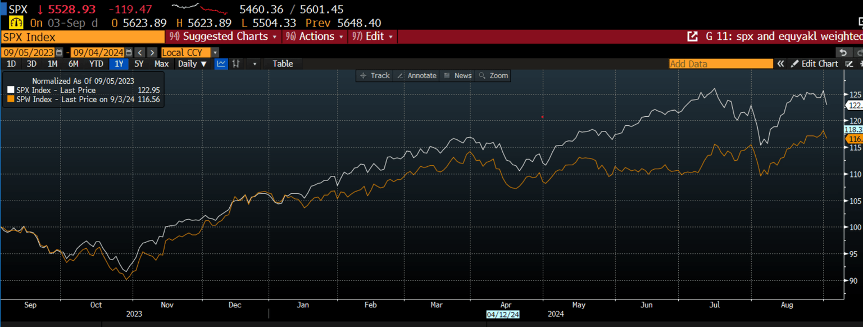Screen dimensions: 863x327
Task: Select the 5Y time range tab
Action: [x=139, y=64]
